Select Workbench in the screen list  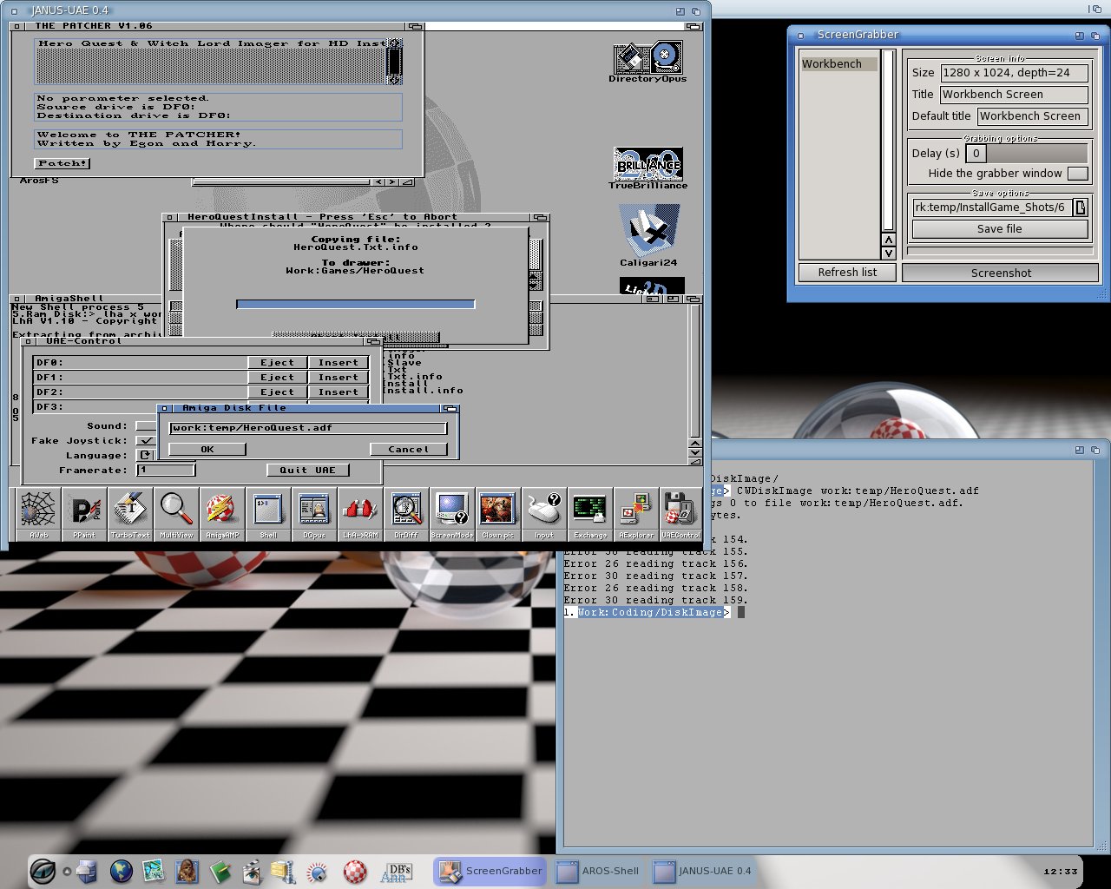[x=838, y=64]
